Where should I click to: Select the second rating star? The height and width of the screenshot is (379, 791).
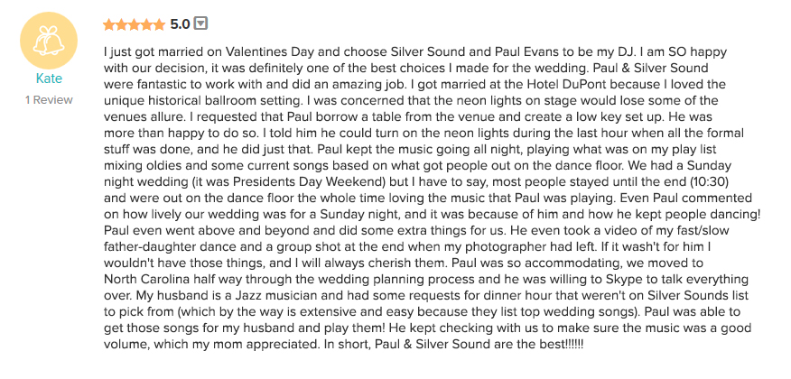point(122,24)
